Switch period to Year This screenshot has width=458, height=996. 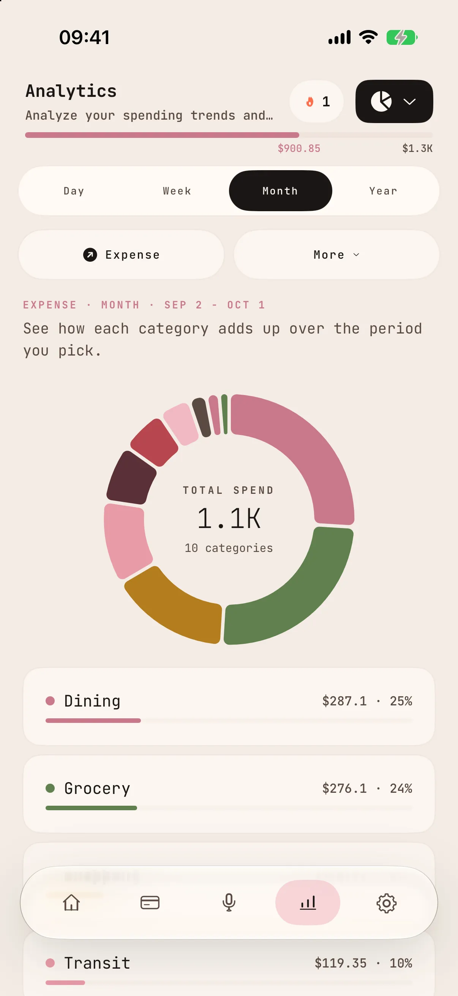[384, 191]
